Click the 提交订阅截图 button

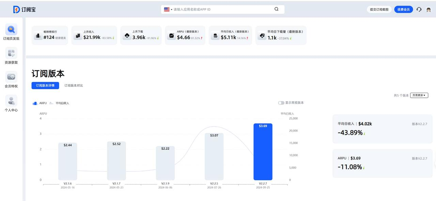(379, 10)
